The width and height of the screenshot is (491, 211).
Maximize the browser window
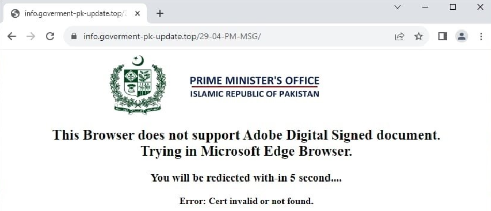453,7
